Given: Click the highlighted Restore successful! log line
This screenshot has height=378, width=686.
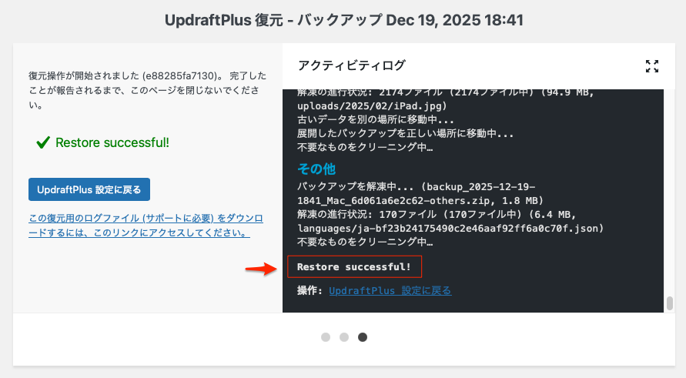Looking at the screenshot, I should point(354,267).
